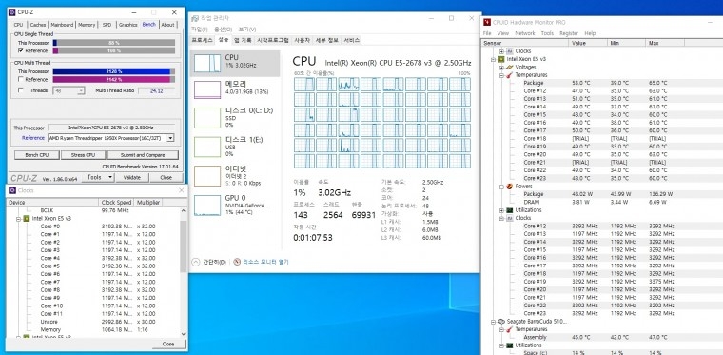Click the chip icon in Clocks window tree
723x355 pixels.
(x=27, y=218)
